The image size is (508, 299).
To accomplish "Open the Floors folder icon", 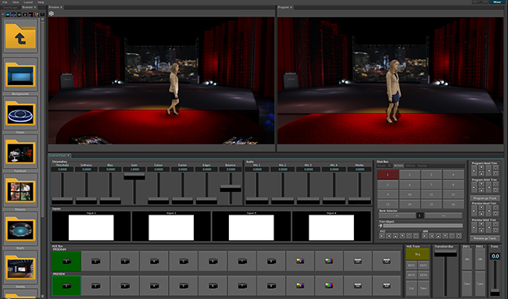I will [x=20, y=113].
